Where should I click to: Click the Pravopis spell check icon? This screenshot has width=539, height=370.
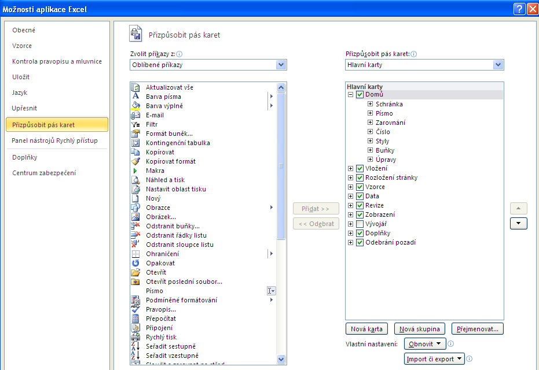135,309
